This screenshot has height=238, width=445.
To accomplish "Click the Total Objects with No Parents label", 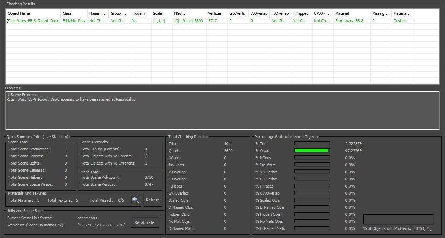I will pos(107,156).
